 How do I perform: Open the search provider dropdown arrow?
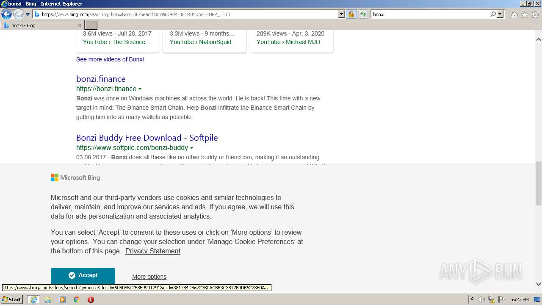[500, 14]
